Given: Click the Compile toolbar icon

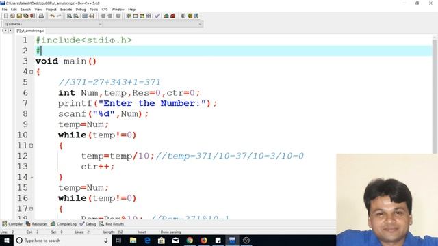Looking at the screenshot, I should (129, 16).
